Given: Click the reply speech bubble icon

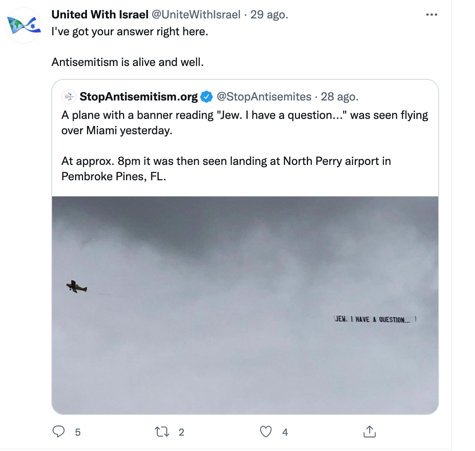Looking at the screenshot, I should click(59, 432).
